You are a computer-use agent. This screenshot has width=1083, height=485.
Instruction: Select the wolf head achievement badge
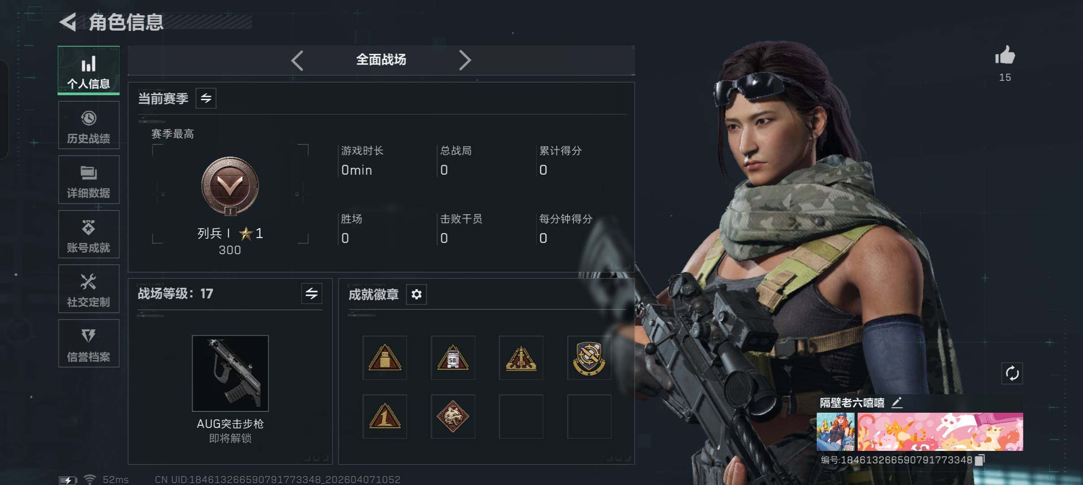453,417
